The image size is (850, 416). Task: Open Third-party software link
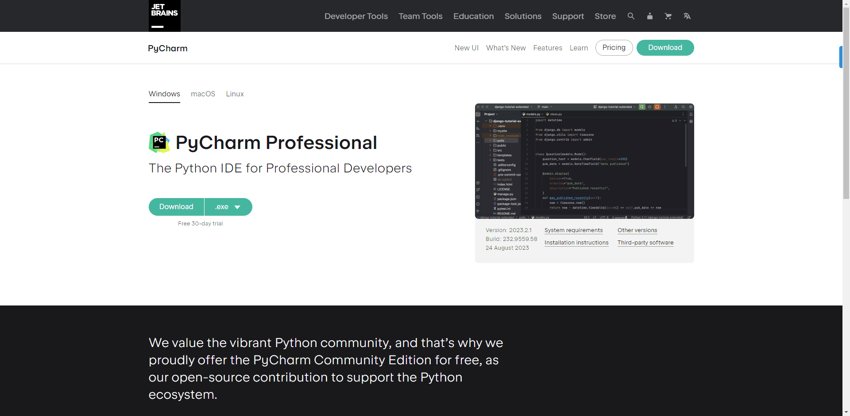click(x=645, y=243)
